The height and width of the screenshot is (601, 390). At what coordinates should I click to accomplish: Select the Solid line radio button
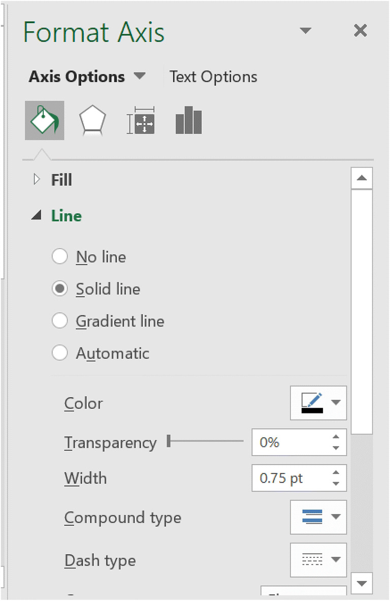tap(60, 289)
